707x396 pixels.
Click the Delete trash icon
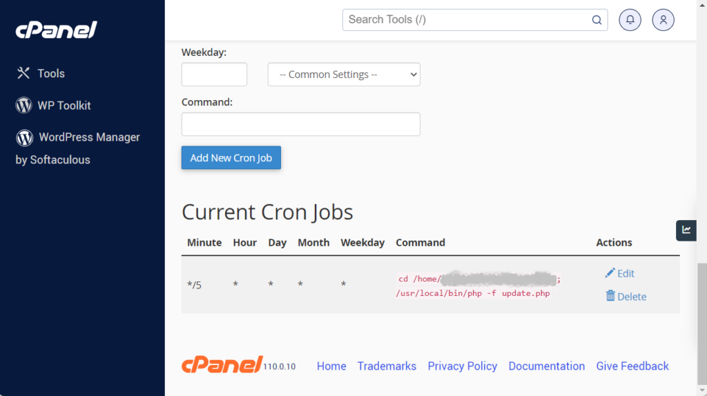pos(610,295)
